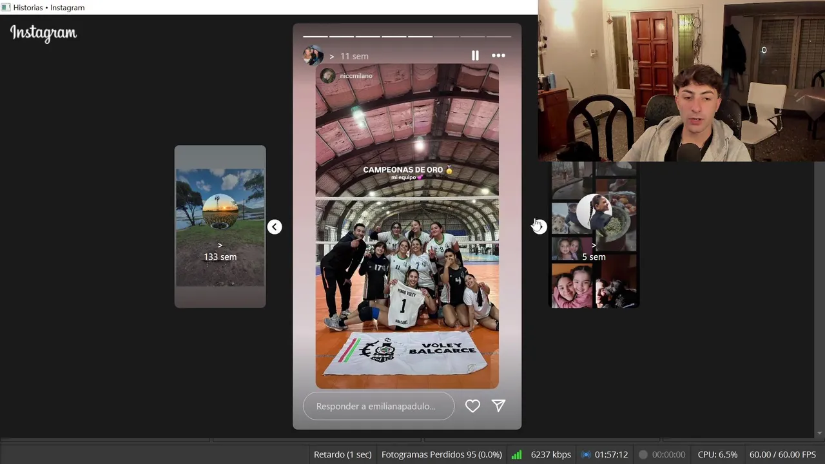Click the CAMPEONAS DE ORO caption text
Image resolution: width=825 pixels, height=464 pixels.
click(403, 170)
